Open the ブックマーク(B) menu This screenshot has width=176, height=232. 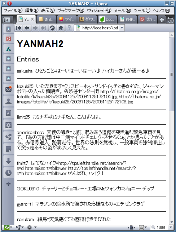tap(71, 11)
